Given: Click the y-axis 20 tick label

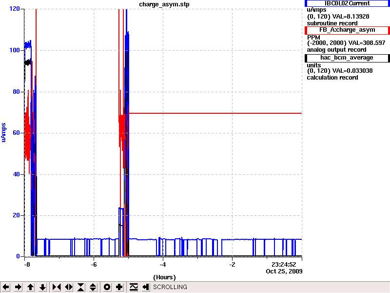Looking at the screenshot, I should point(16,215).
